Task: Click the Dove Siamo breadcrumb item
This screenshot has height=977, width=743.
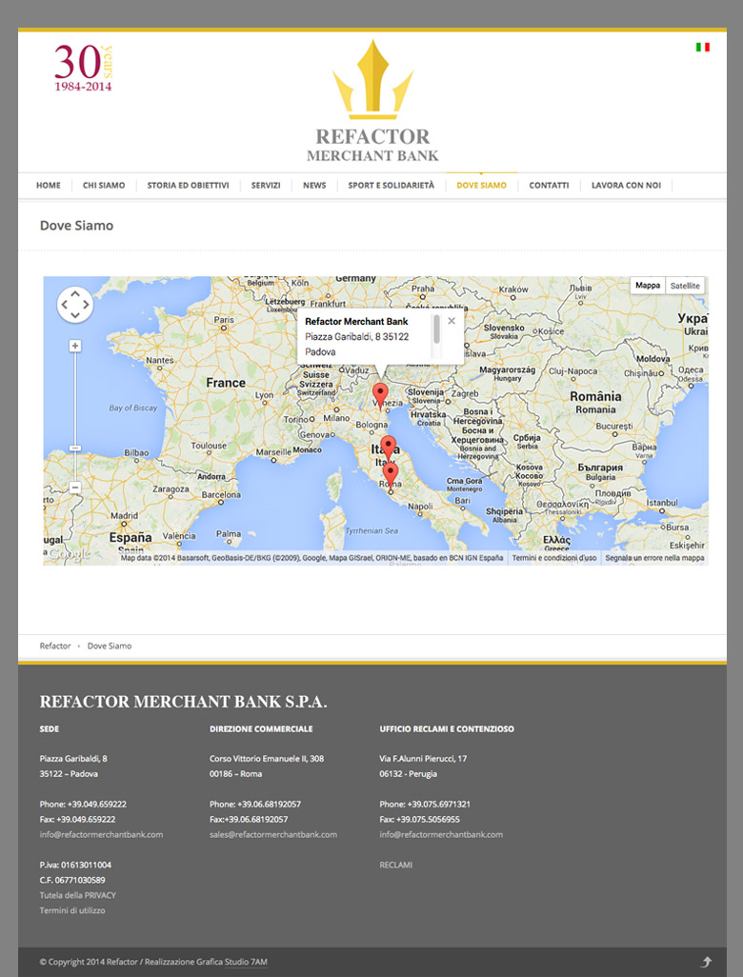Action: [110, 646]
